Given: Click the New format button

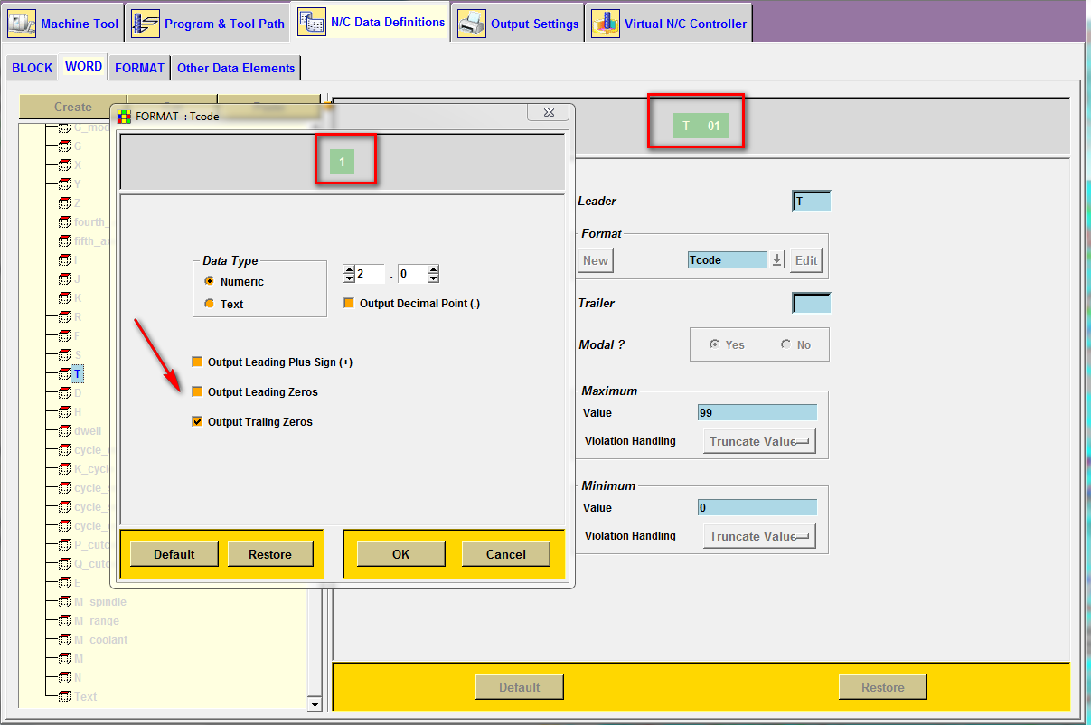Looking at the screenshot, I should point(596,260).
